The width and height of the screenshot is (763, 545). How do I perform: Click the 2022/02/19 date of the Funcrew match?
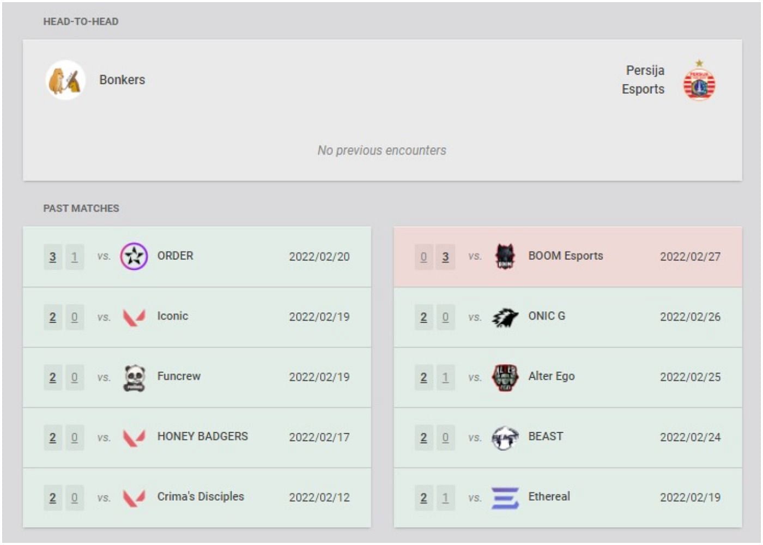point(319,377)
